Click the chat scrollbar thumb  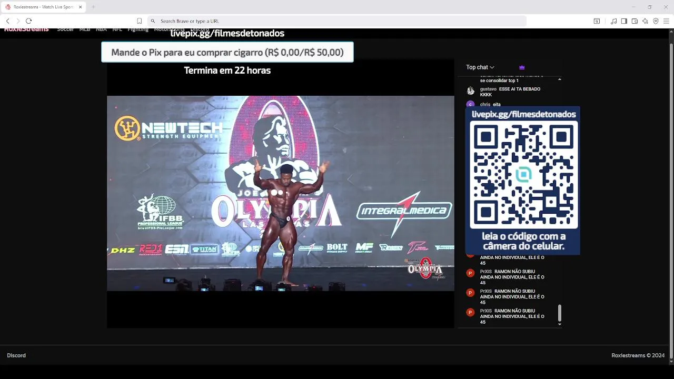(x=559, y=313)
